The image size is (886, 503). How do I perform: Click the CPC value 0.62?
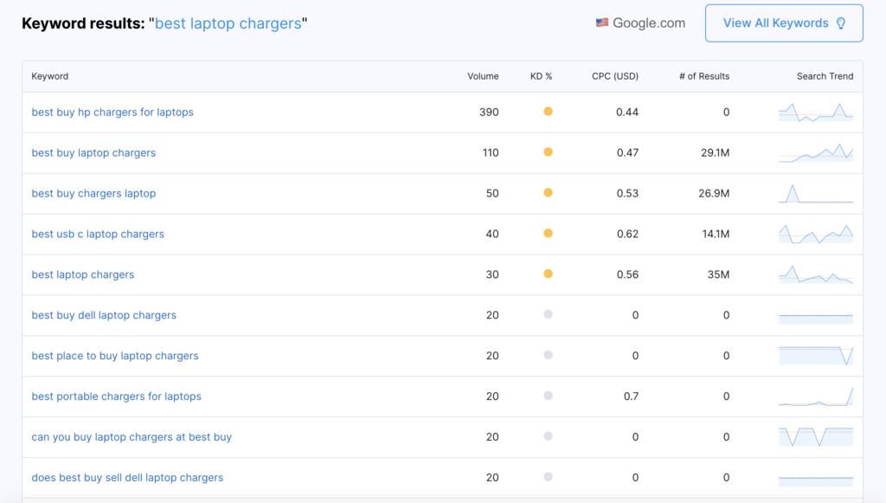pyautogui.click(x=627, y=234)
